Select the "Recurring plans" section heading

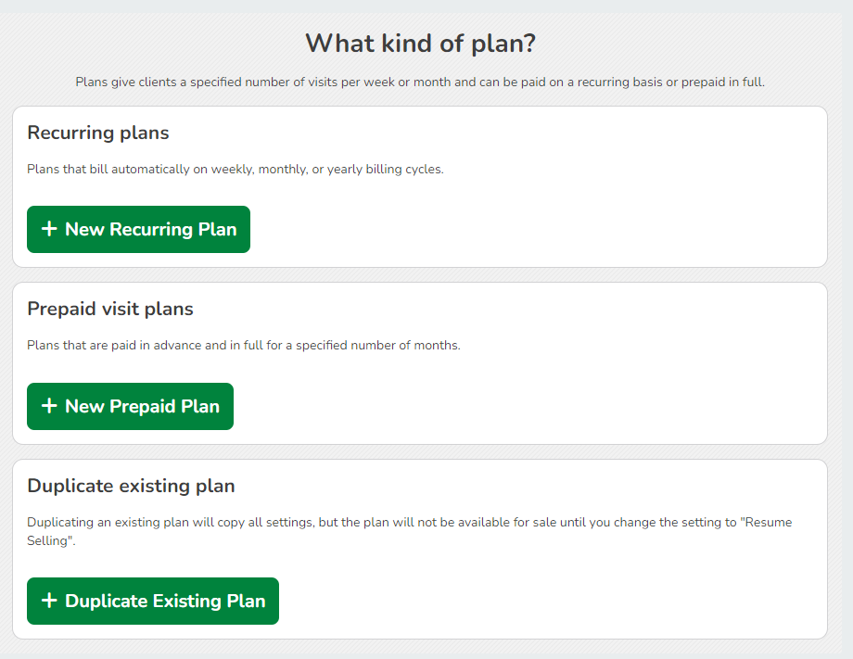[x=98, y=133]
